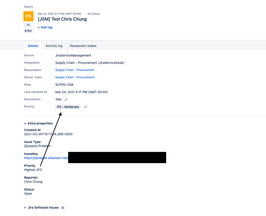Screen dimensions: 266x216
Task: Click the Issue Type value [System] Problem
Action: 37,146
